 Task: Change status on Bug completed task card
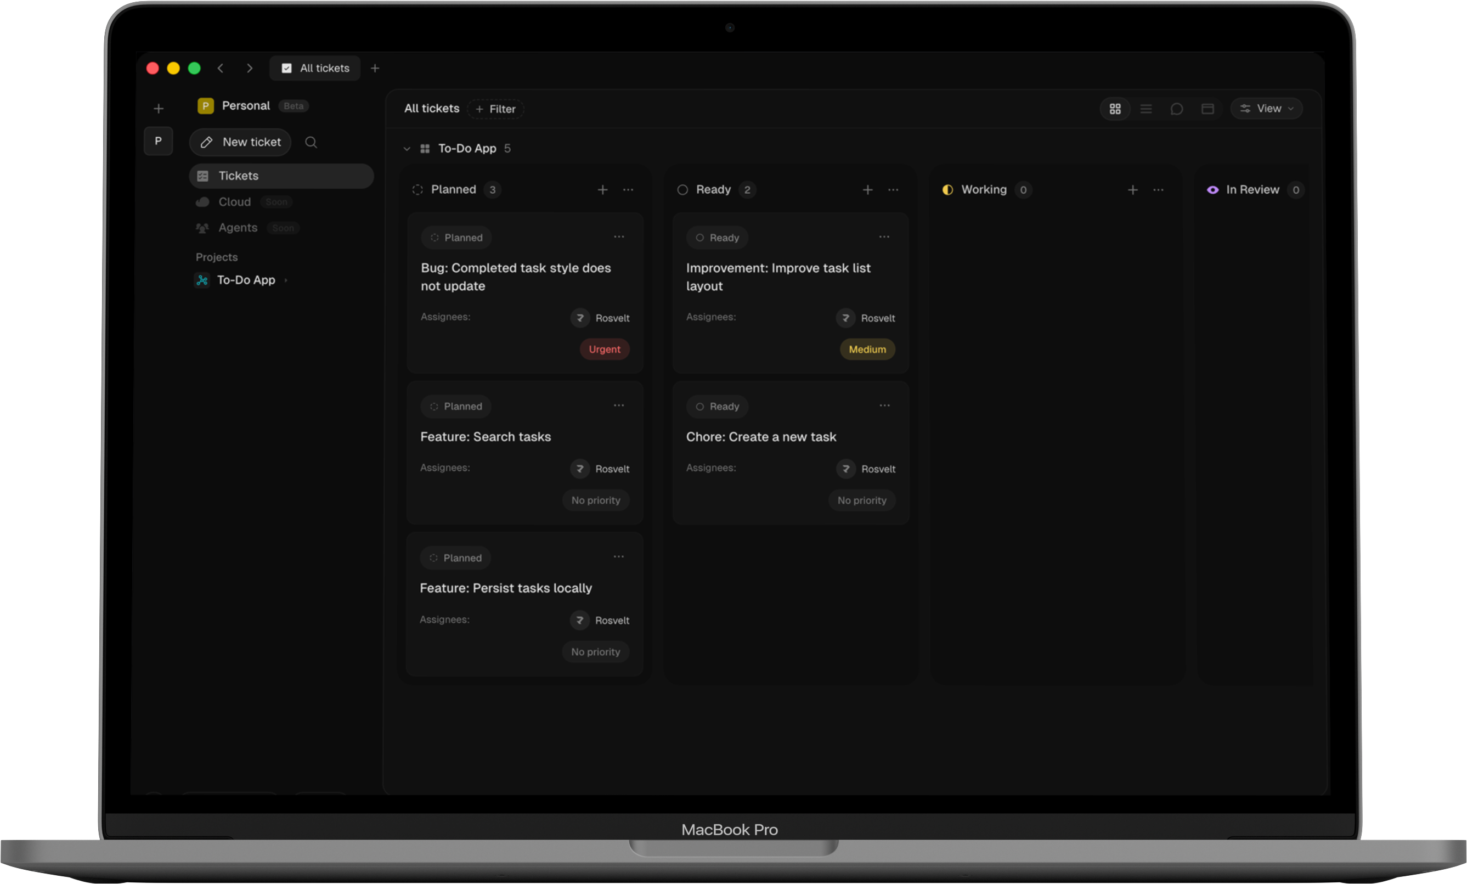click(456, 238)
